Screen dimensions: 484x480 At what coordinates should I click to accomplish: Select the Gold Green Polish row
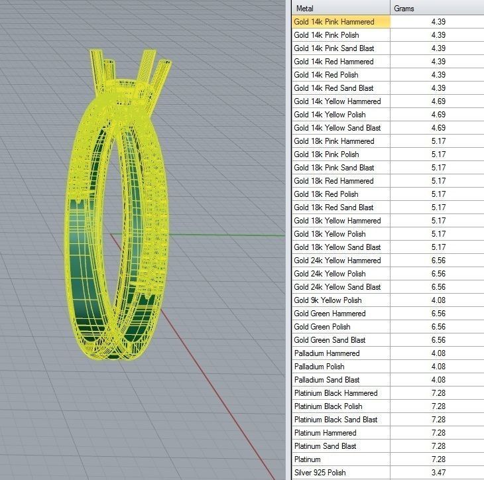[388, 328]
